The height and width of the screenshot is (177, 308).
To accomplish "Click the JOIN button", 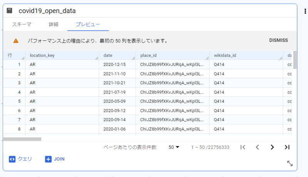I will point(55,159).
